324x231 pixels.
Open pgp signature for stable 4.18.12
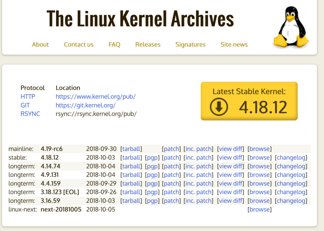[152, 158]
